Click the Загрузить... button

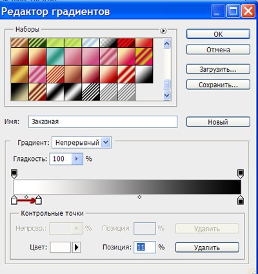[218, 69]
